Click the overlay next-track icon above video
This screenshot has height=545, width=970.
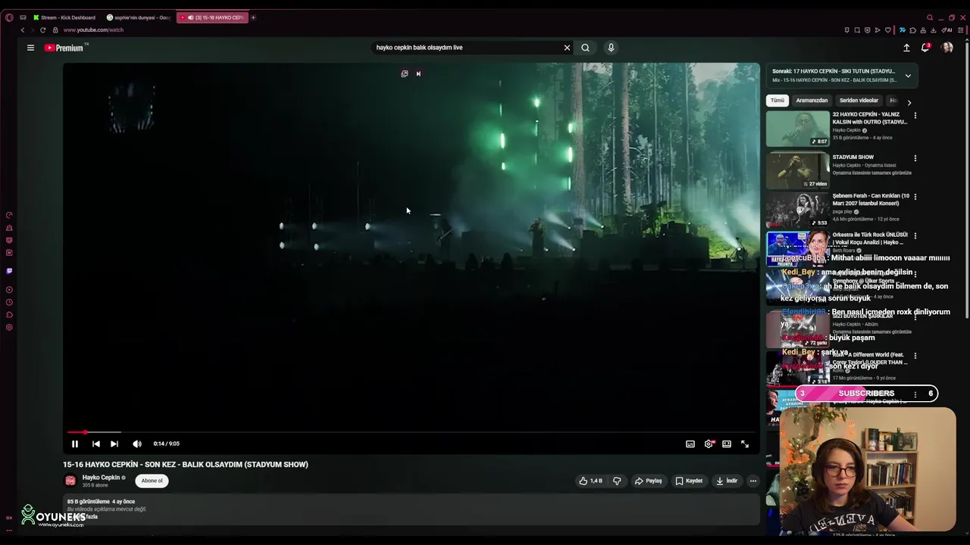click(x=418, y=73)
